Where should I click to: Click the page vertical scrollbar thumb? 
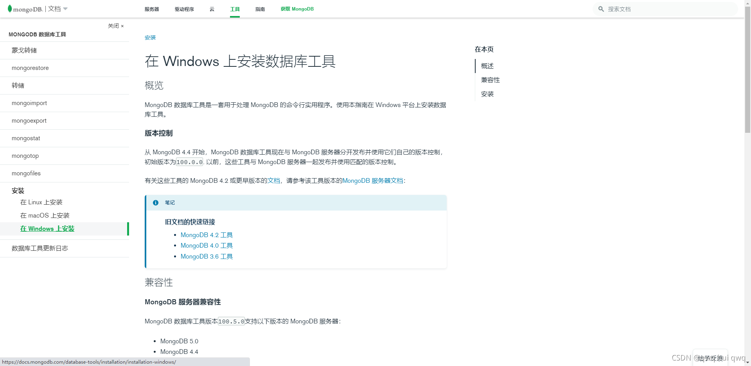point(747,70)
